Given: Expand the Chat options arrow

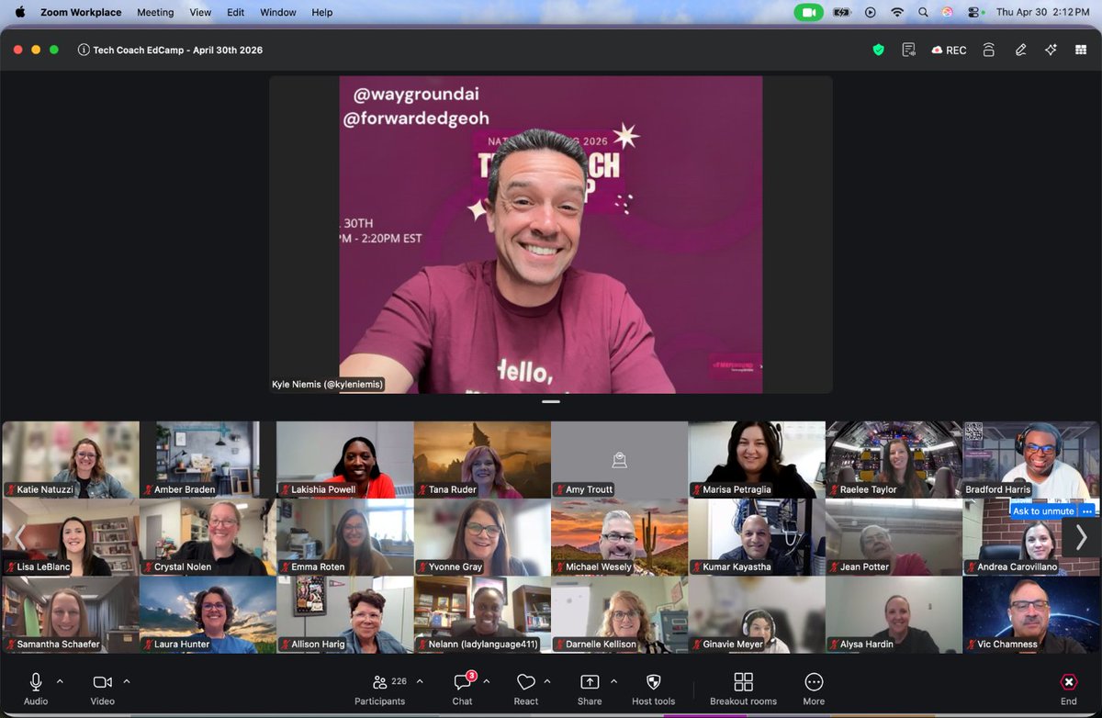Looking at the screenshot, I should pos(486,681).
